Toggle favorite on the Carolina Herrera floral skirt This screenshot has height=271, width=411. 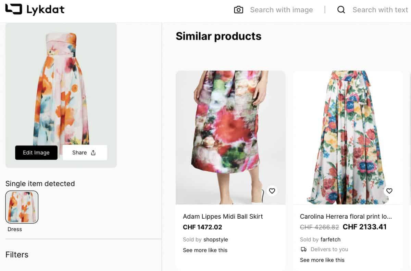tap(389, 191)
